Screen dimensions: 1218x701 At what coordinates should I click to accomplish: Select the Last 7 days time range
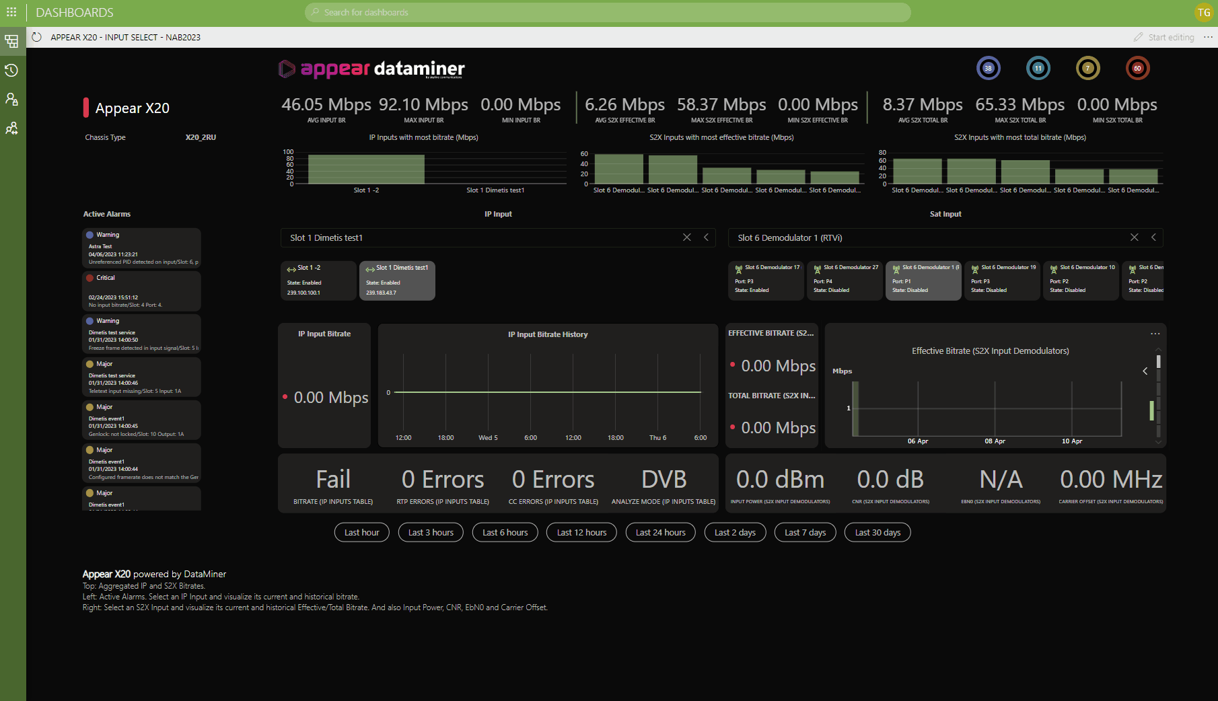tap(805, 532)
